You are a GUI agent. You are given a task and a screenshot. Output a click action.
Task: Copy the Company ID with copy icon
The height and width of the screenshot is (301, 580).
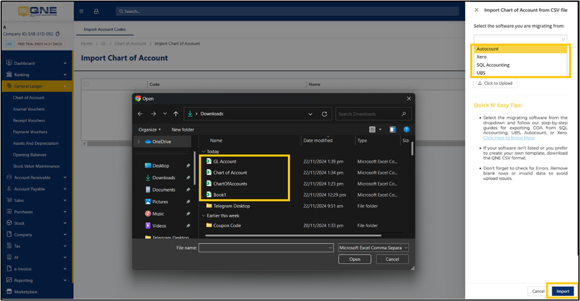coord(57,34)
